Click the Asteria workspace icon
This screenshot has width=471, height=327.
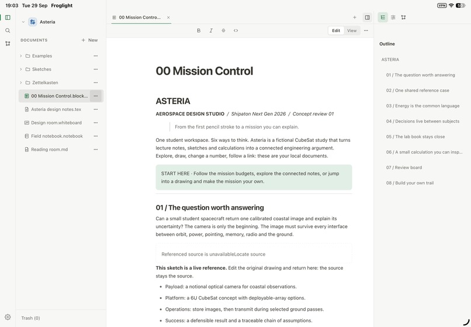(x=33, y=22)
